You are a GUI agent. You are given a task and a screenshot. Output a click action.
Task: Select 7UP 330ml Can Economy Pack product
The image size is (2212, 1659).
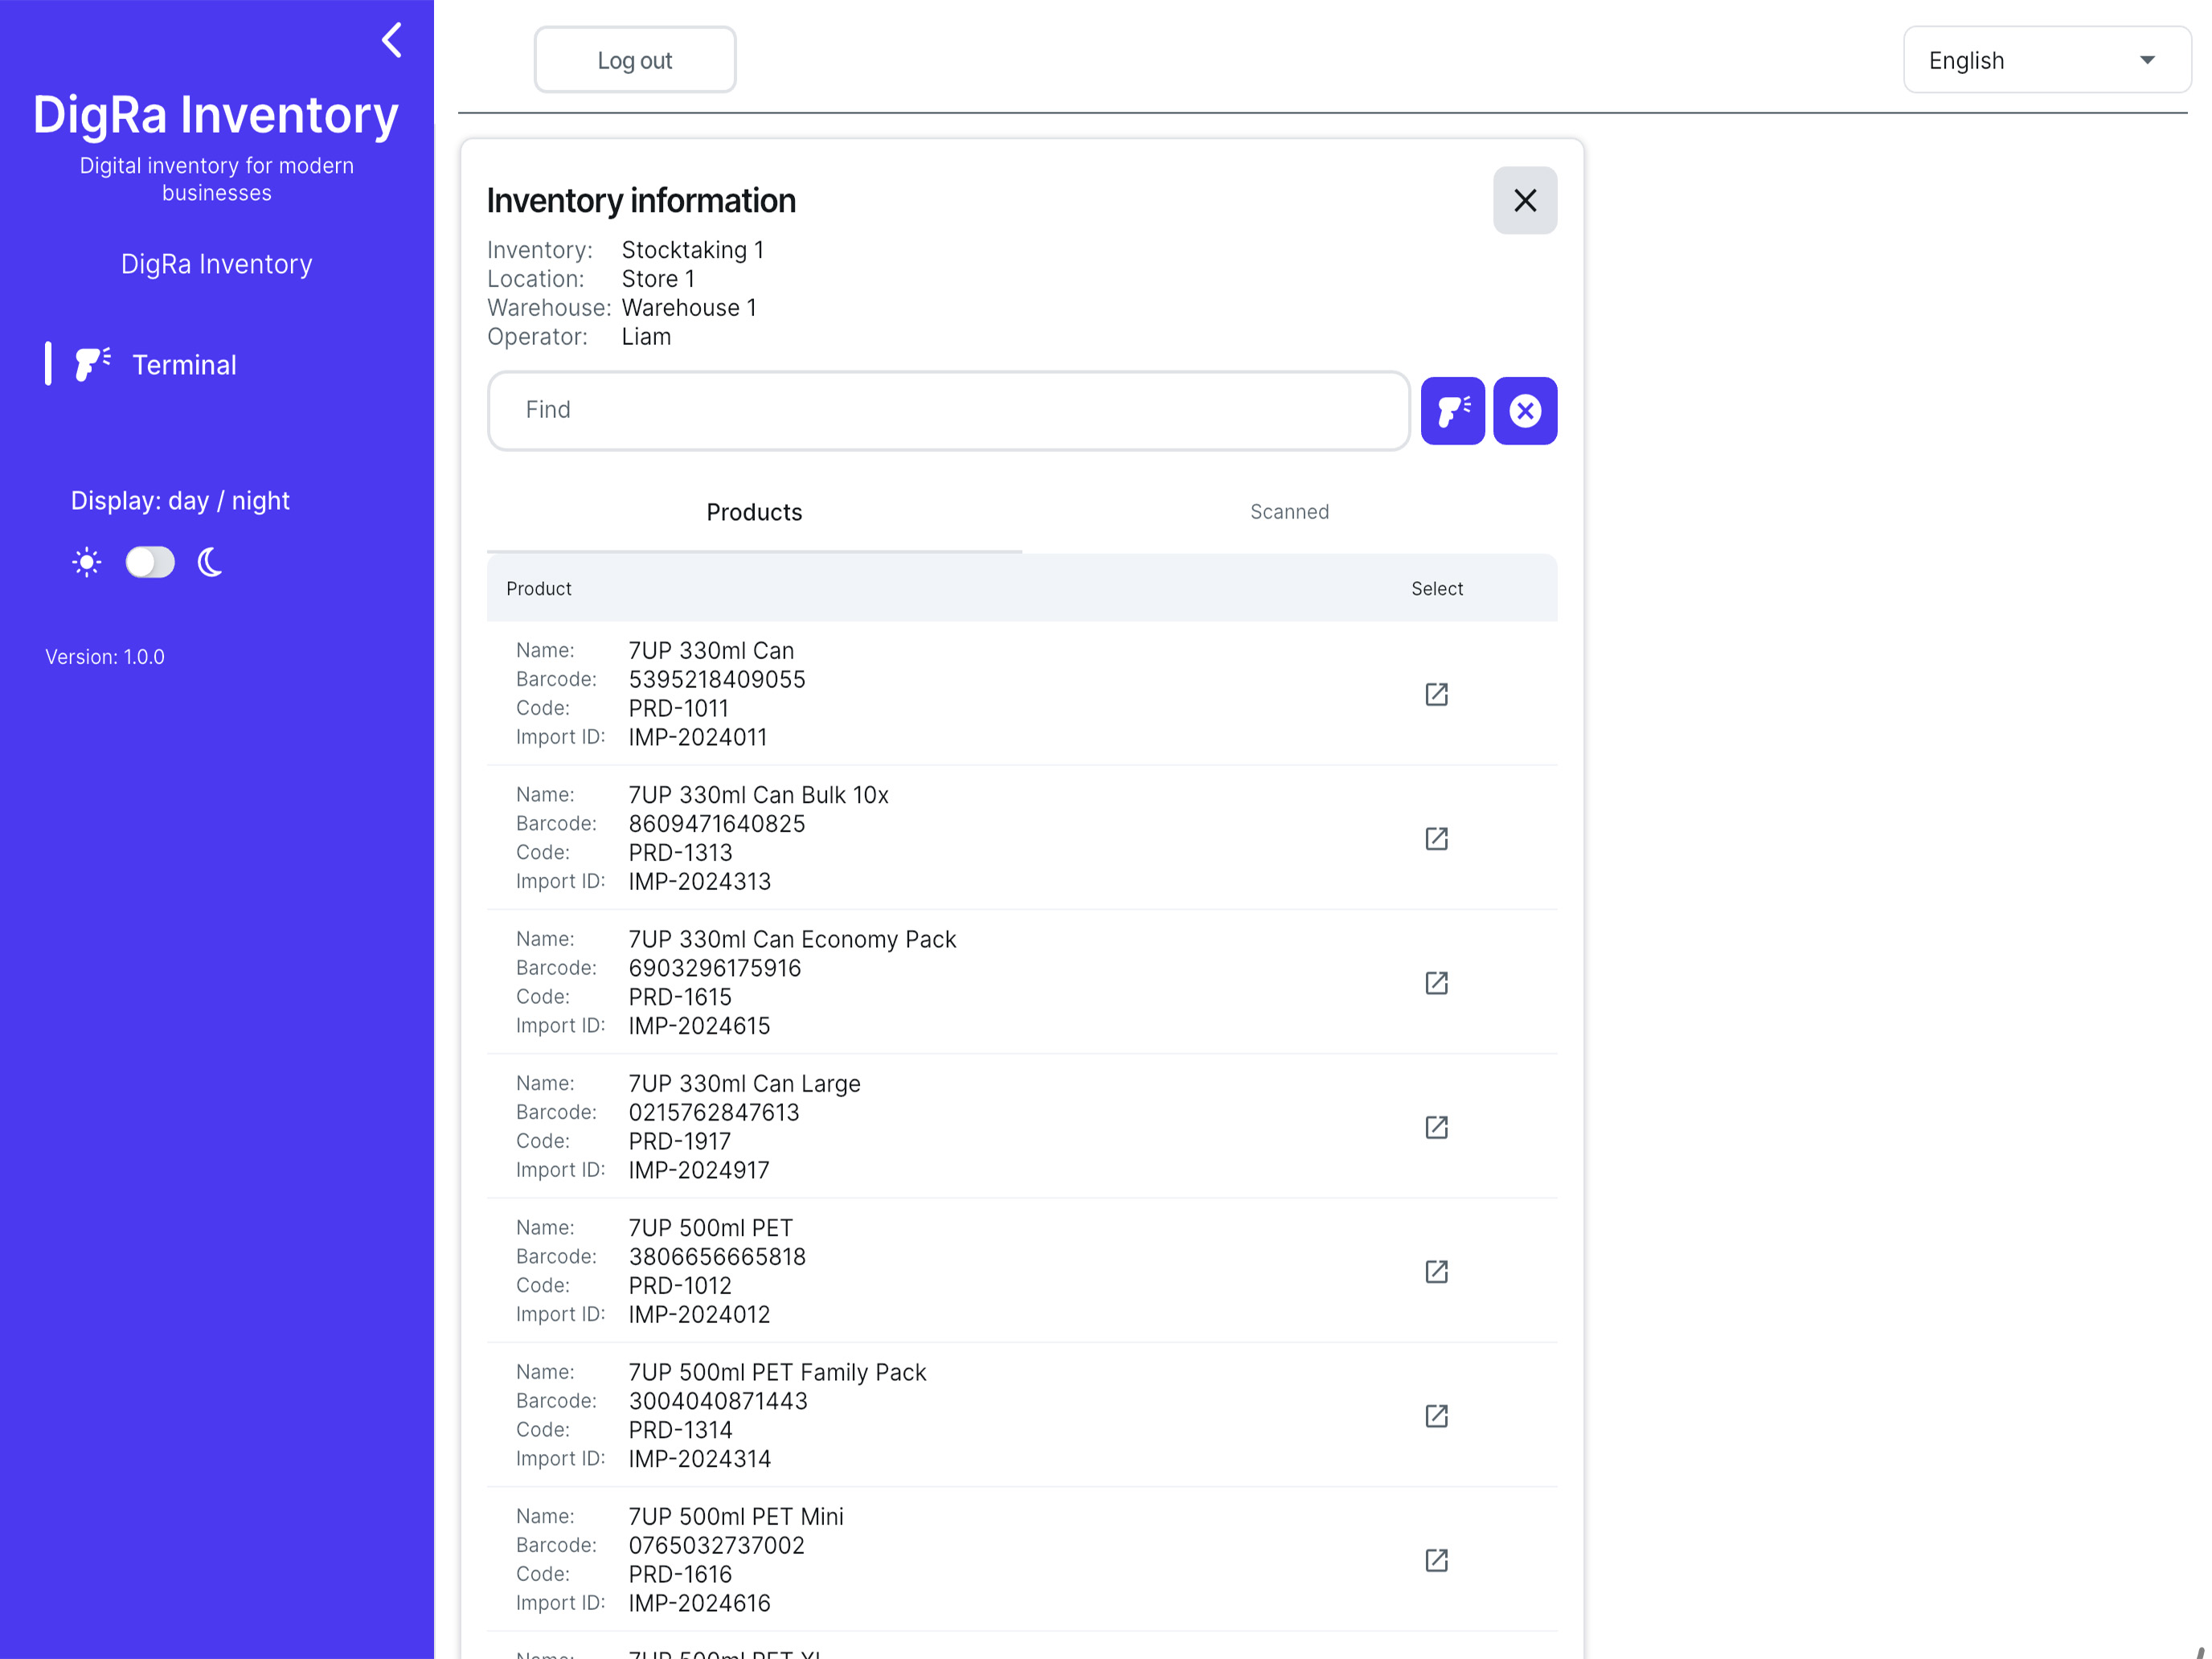1436,983
